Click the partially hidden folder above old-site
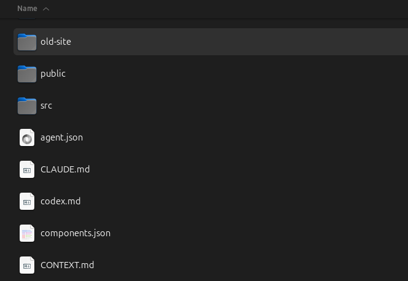 27,20
